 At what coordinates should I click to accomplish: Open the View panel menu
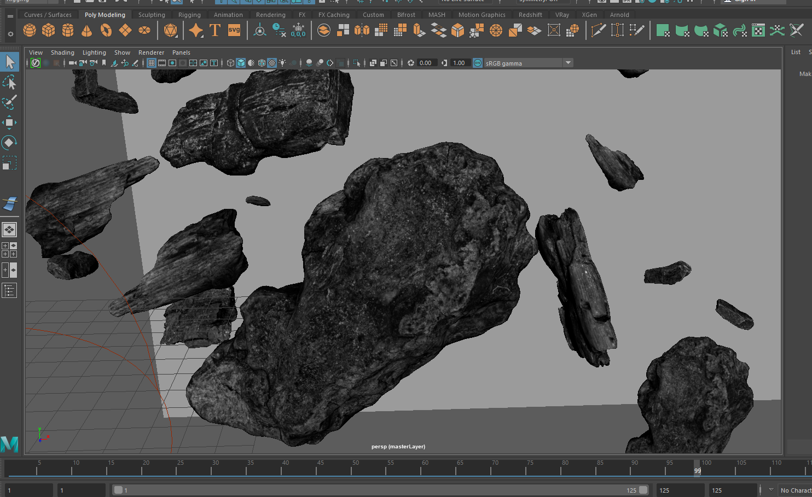coord(36,52)
